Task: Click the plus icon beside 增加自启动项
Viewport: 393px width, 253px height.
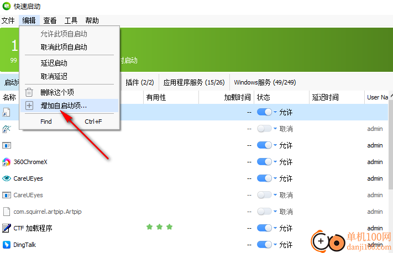Action: (29, 106)
